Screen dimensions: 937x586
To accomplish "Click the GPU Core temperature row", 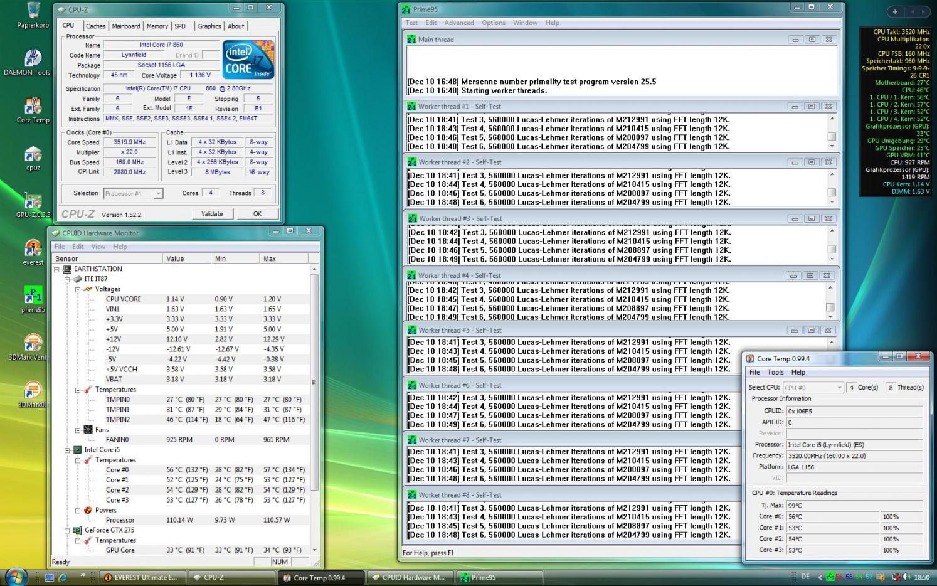I will click(x=182, y=550).
